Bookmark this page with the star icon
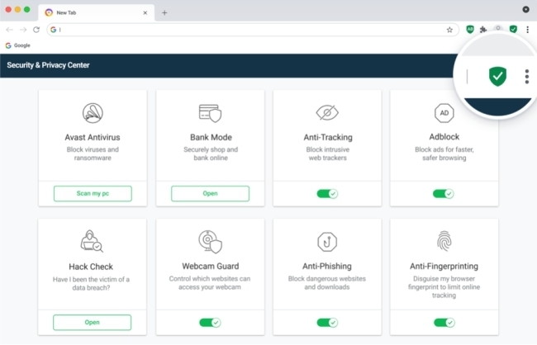 coord(449,29)
